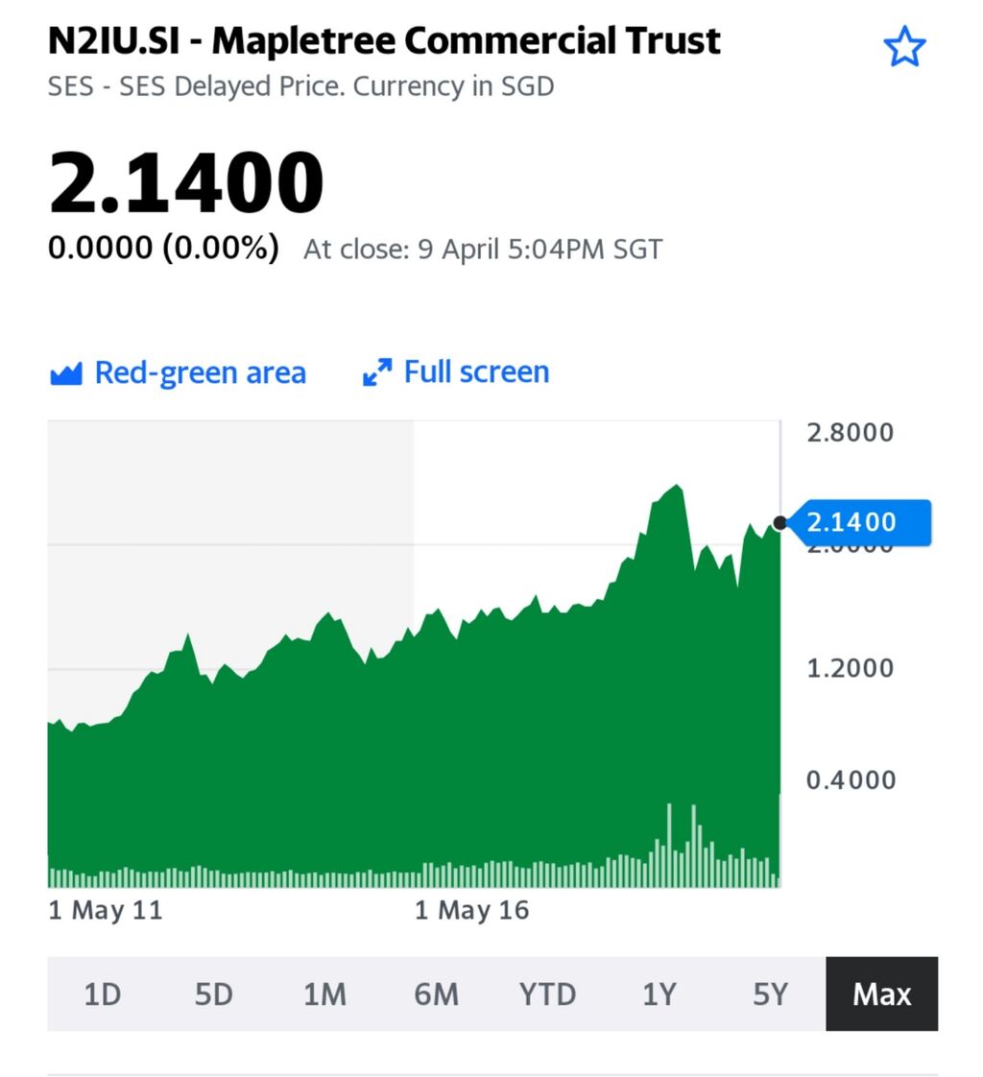This screenshot has width=983, height=1077.
Task: Click the 'At close: 9 April 5:04PM SGT' text
Action: 483,250
